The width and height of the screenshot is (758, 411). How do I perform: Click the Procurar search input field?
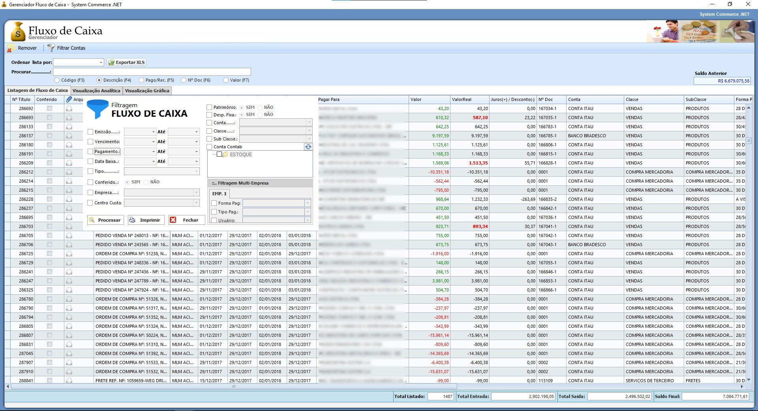152,72
